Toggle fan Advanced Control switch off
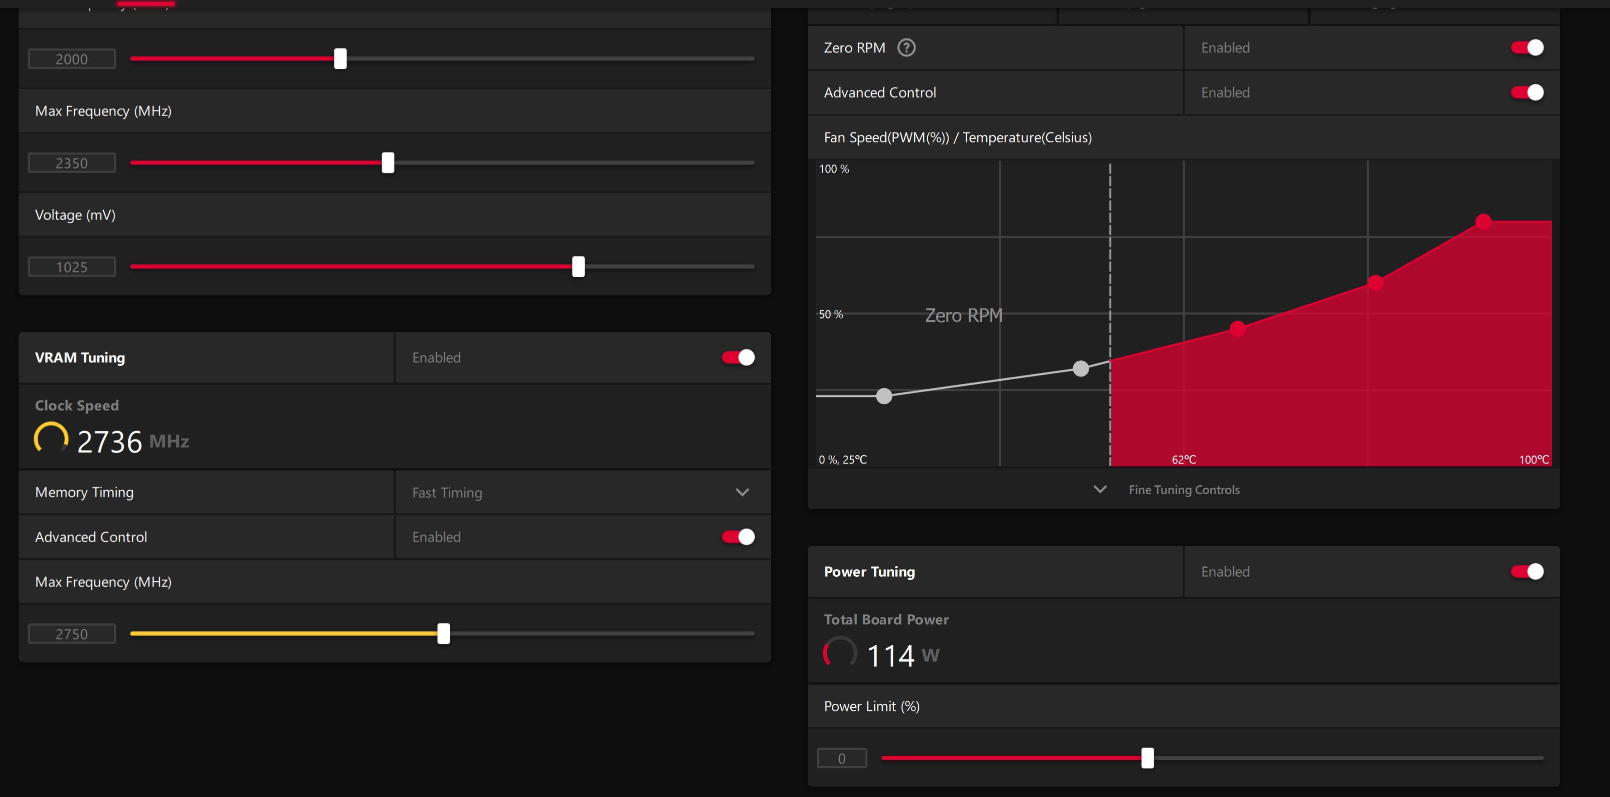The width and height of the screenshot is (1610, 797). pos(1527,92)
